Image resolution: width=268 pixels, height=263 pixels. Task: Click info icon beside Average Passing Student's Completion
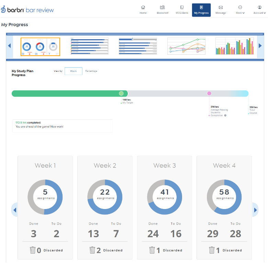pos(225,116)
